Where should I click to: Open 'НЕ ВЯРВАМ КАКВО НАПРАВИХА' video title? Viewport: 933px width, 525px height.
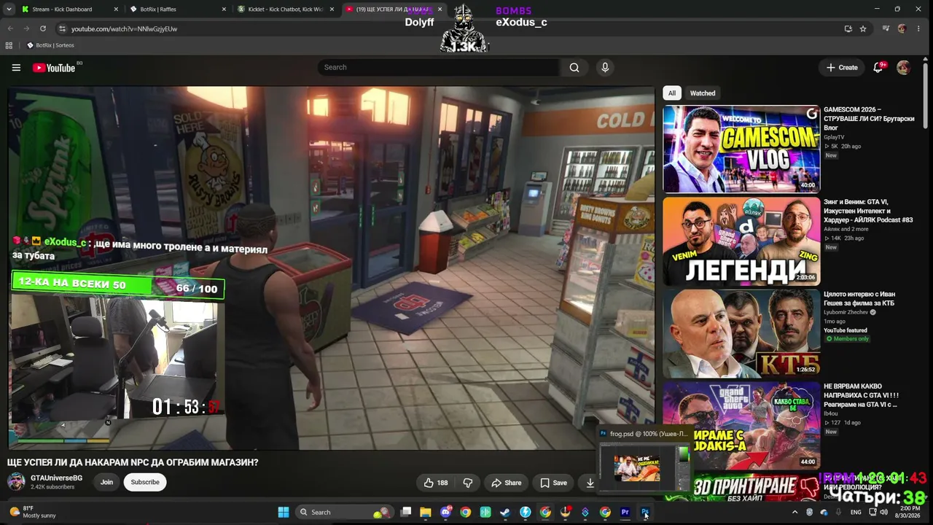point(862,395)
